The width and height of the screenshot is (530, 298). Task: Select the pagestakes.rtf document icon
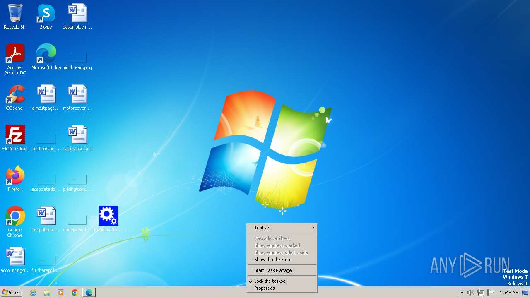click(x=77, y=138)
